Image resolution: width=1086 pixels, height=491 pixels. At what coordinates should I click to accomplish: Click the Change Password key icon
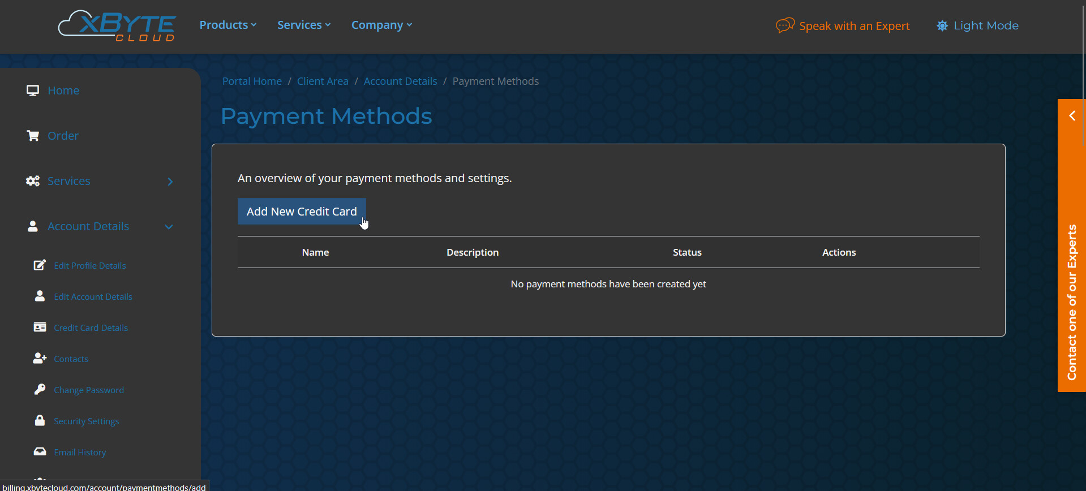pos(40,390)
